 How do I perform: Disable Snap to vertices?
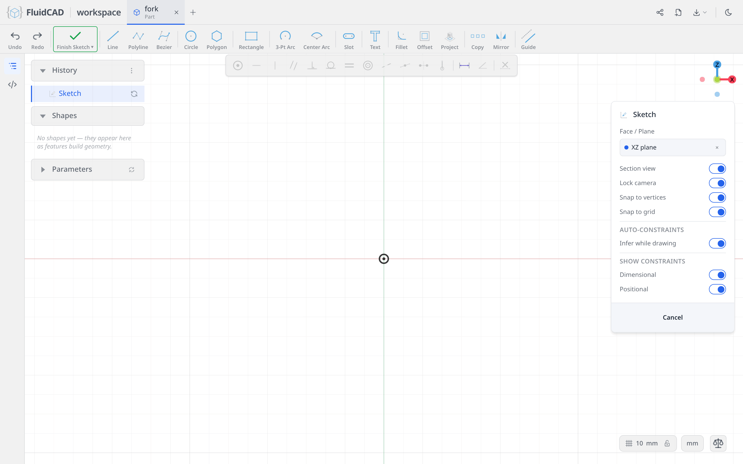click(x=717, y=197)
